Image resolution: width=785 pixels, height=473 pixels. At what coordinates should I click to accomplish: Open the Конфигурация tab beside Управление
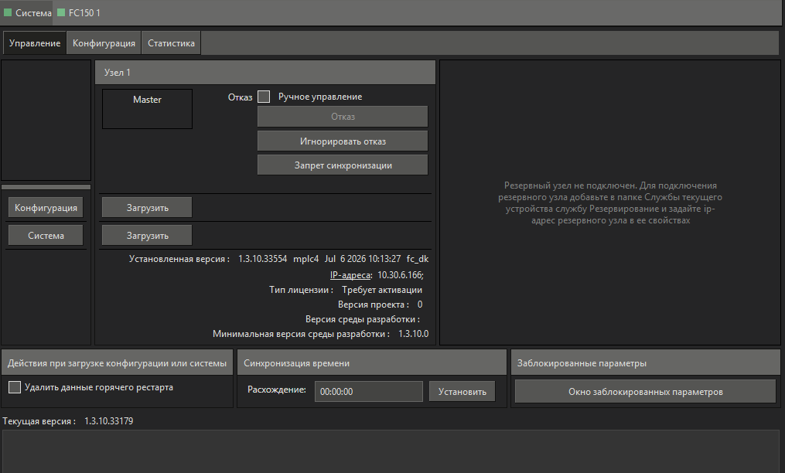pyautogui.click(x=104, y=43)
